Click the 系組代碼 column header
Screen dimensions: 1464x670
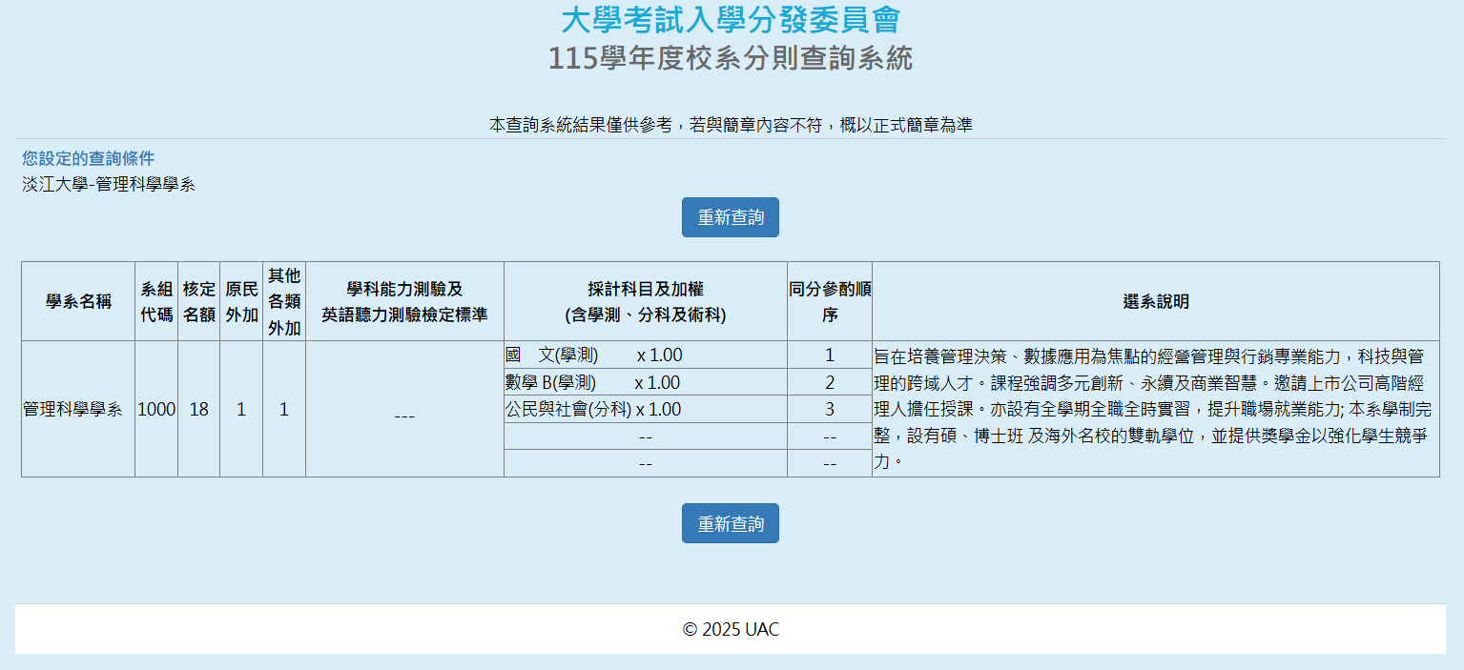click(x=156, y=301)
